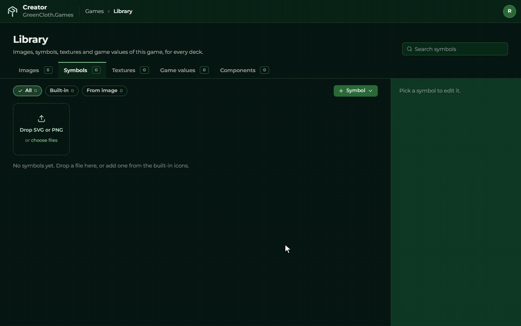521x326 pixels.
Task: Focus the Search symbols field
Action: tap(455, 49)
